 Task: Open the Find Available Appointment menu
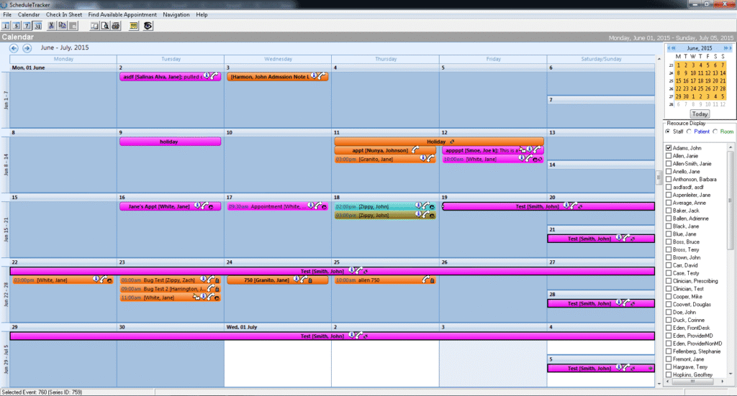point(122,14)
